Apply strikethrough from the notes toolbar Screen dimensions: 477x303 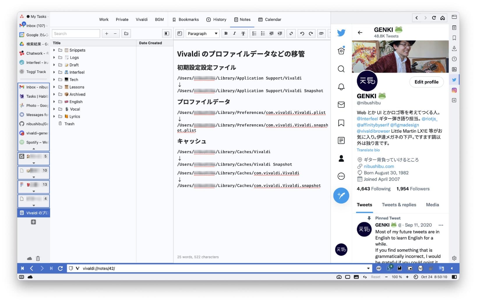[243, 33]
